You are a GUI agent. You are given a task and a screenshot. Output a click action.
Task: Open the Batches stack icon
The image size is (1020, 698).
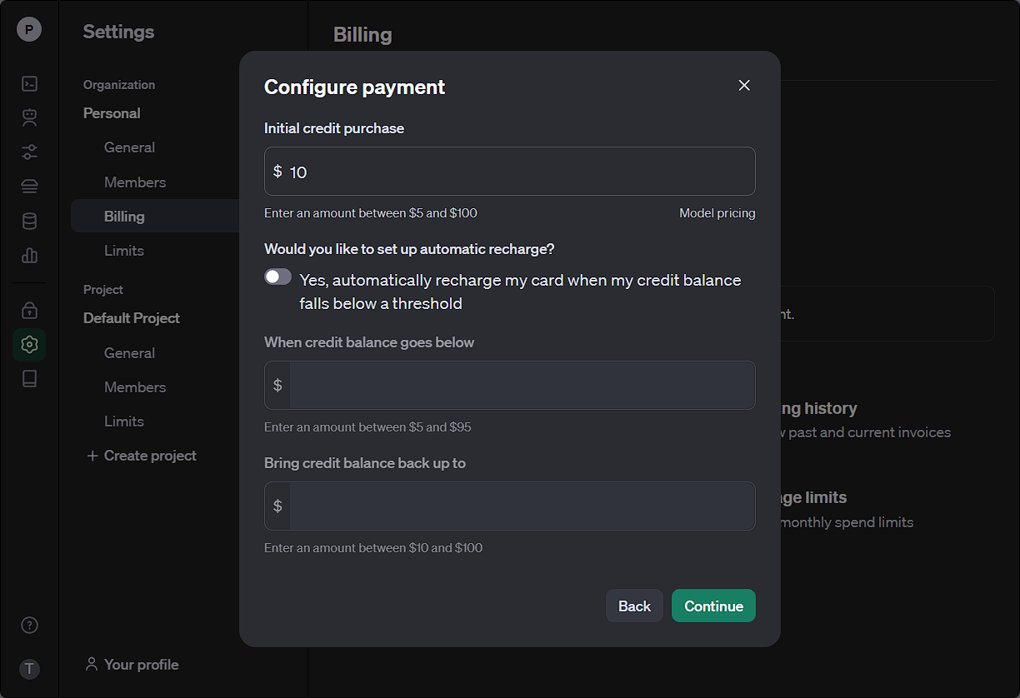pyautogui.click(x=29, y=186)
